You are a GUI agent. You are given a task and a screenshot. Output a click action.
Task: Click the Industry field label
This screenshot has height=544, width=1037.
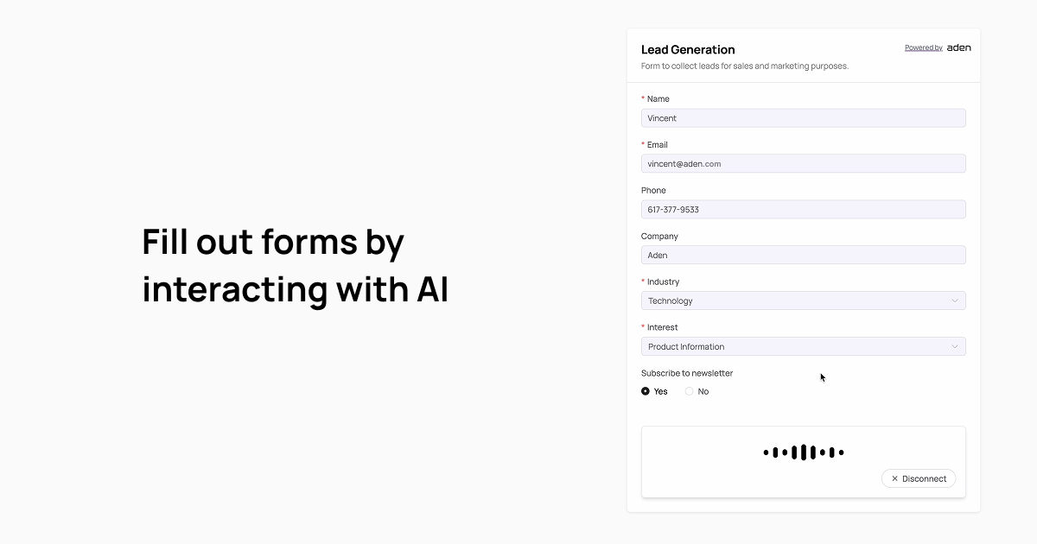pyautogui.click(x=663, y=281)
